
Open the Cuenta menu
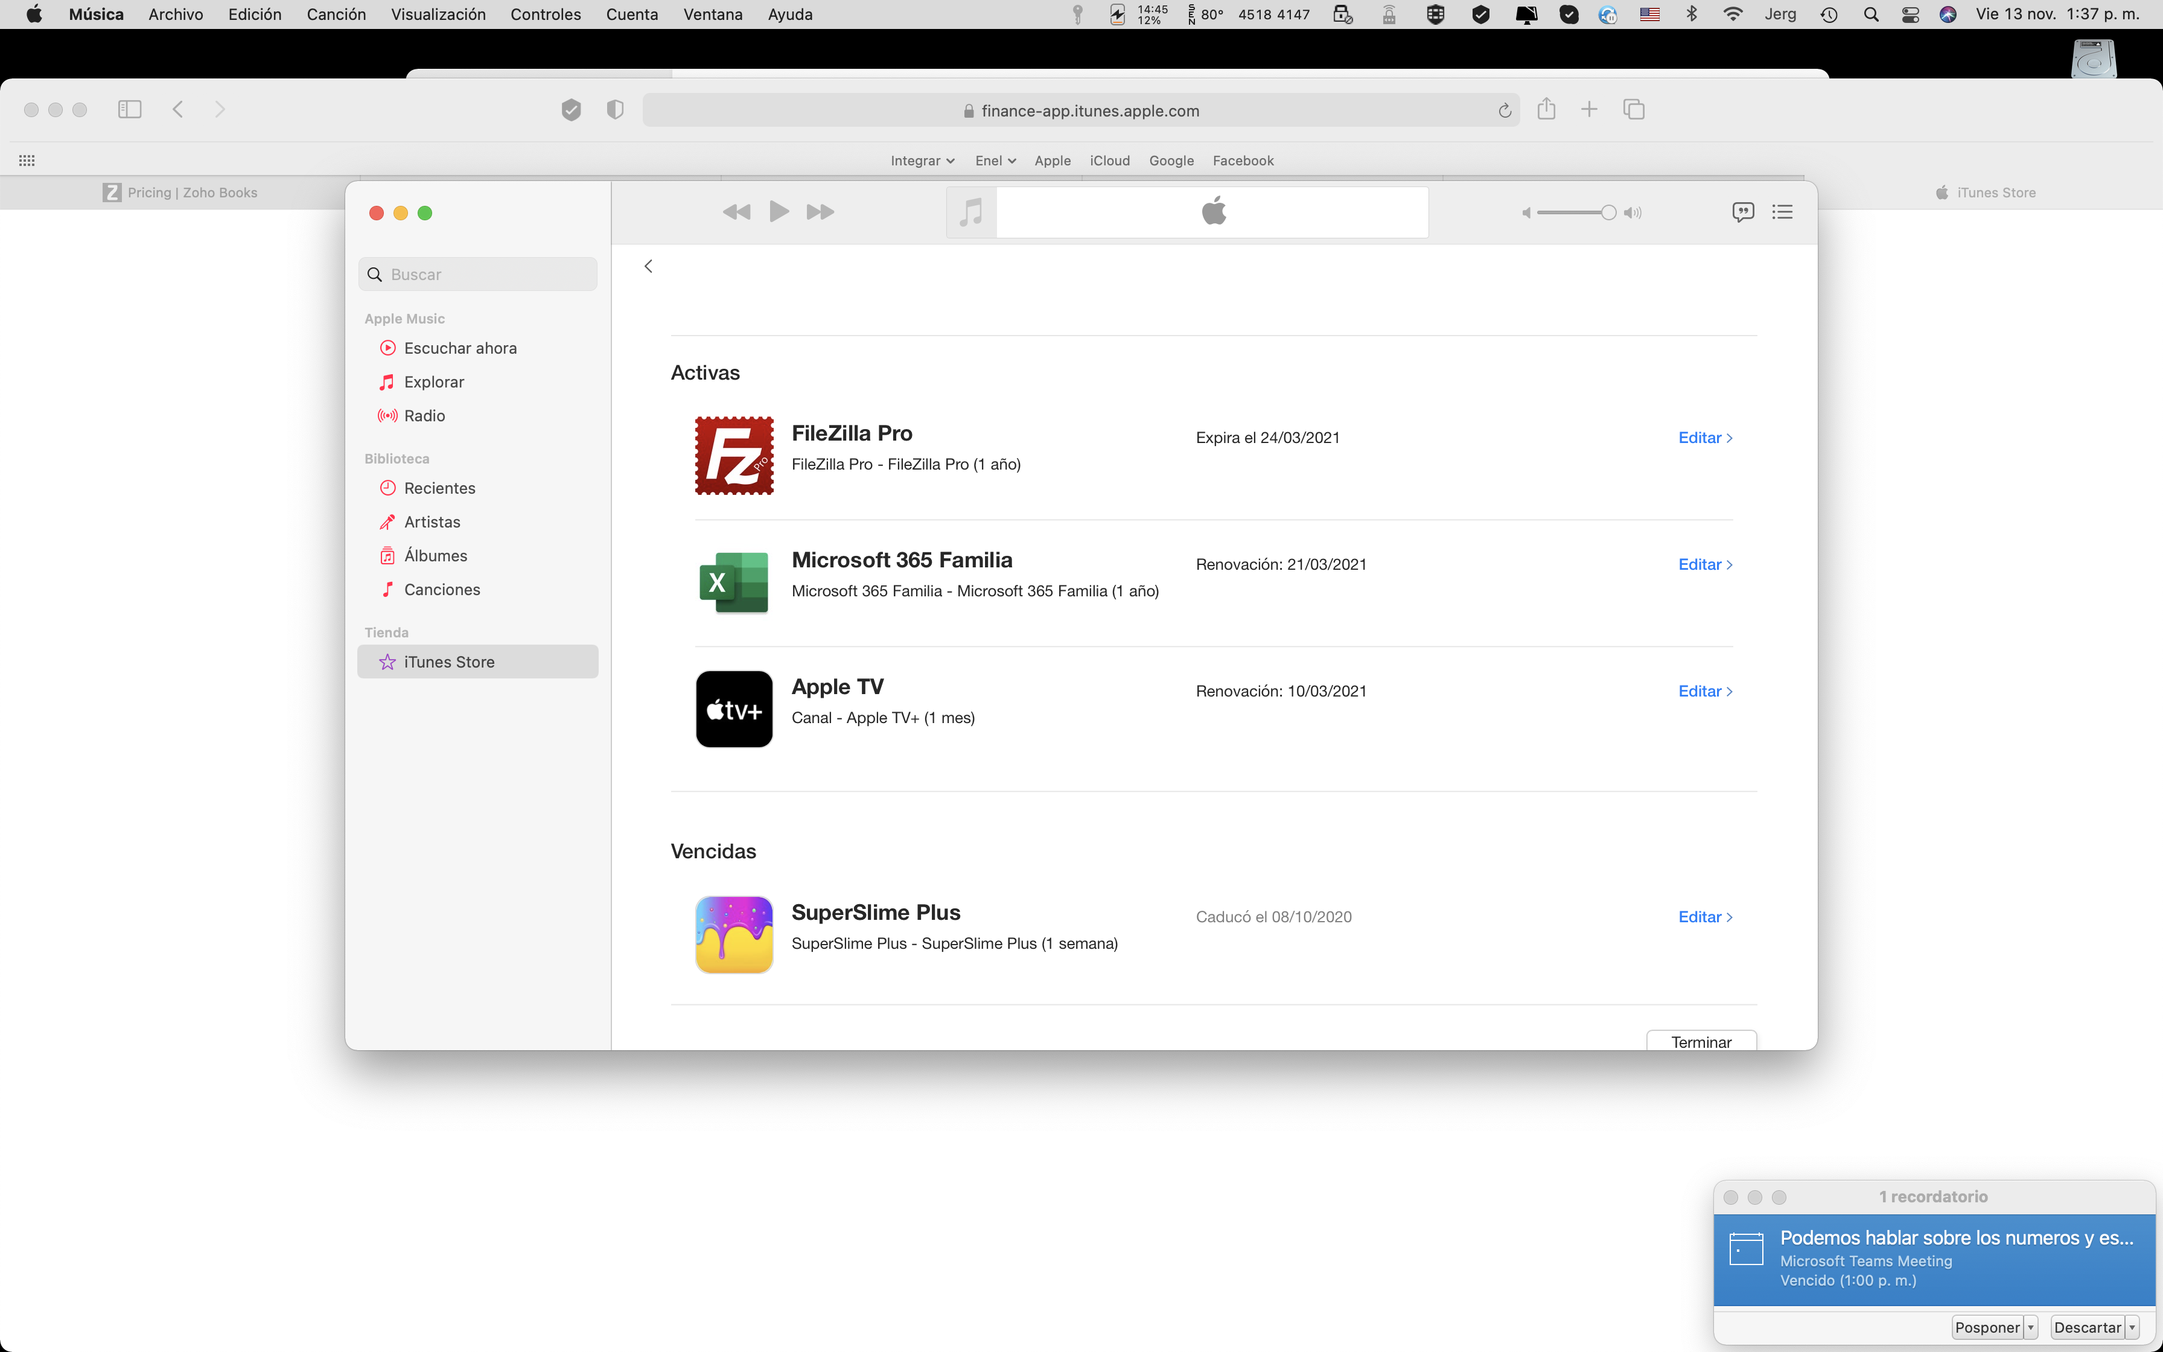[631, 14]
